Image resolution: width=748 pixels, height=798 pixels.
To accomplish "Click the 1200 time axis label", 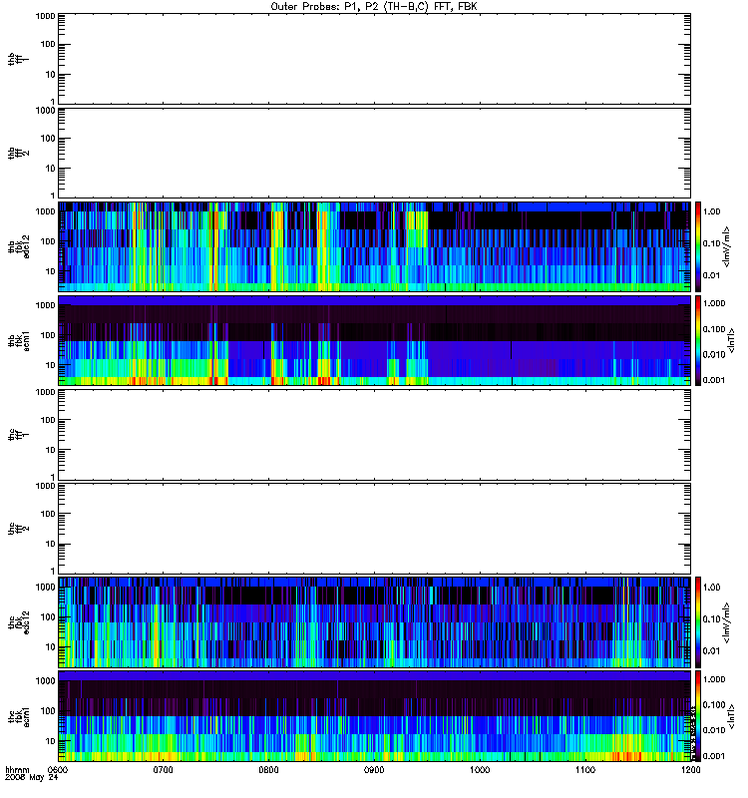I will tap(690, 769).
